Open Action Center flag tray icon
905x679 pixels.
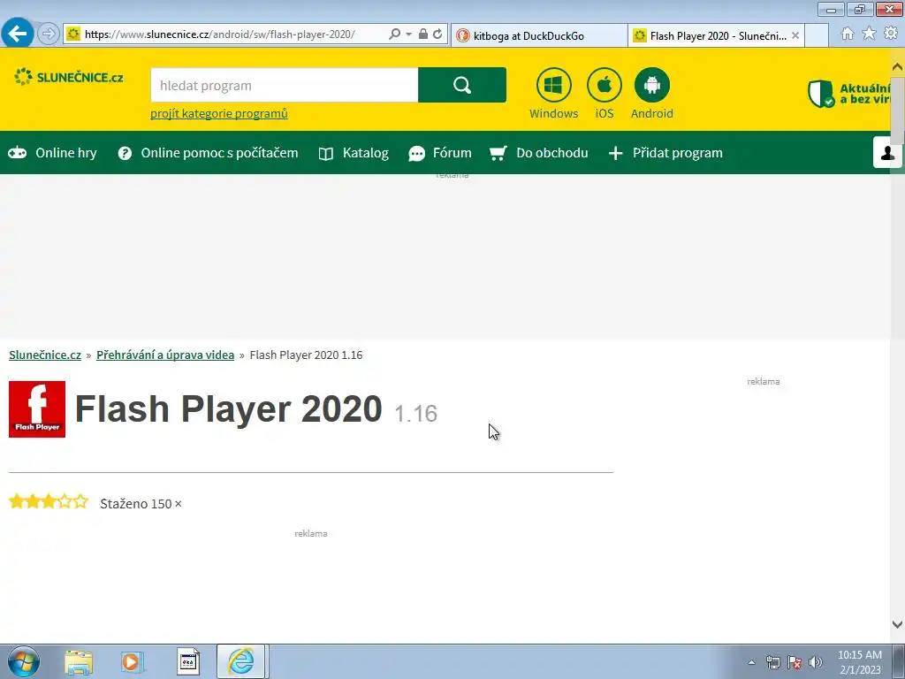coord(795,662)
